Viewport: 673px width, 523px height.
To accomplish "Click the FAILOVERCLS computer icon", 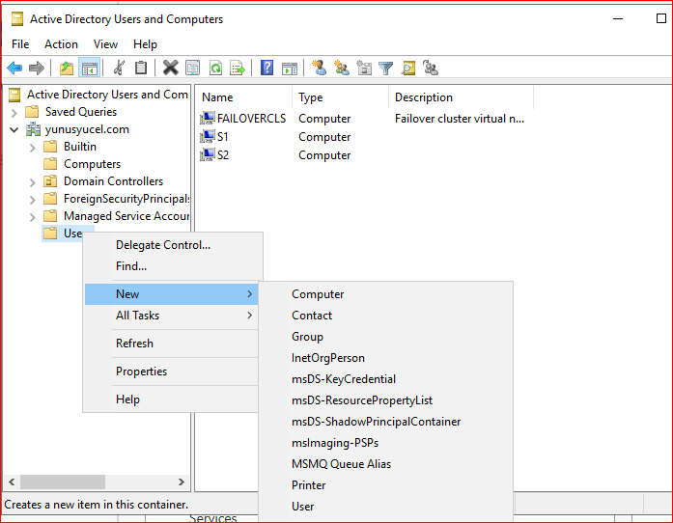I will (208, 119).
